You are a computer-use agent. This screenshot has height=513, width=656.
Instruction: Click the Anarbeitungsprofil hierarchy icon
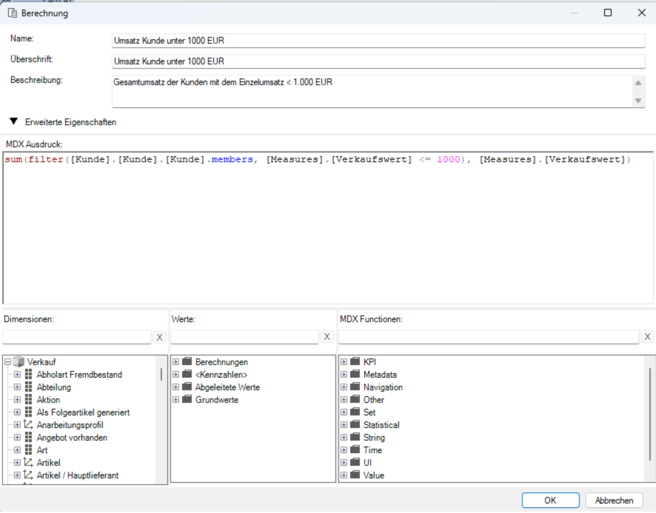(x=28, y=424)
